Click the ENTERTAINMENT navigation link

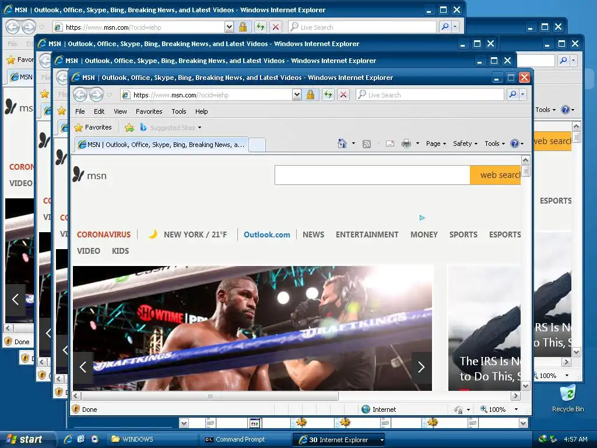tap(367, 235)
